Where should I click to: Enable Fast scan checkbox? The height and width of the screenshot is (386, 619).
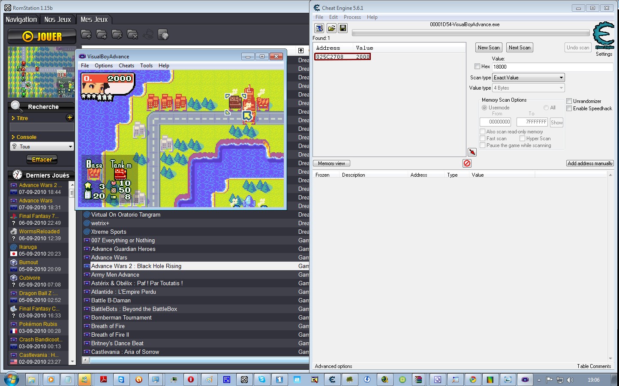coord(482,139)
